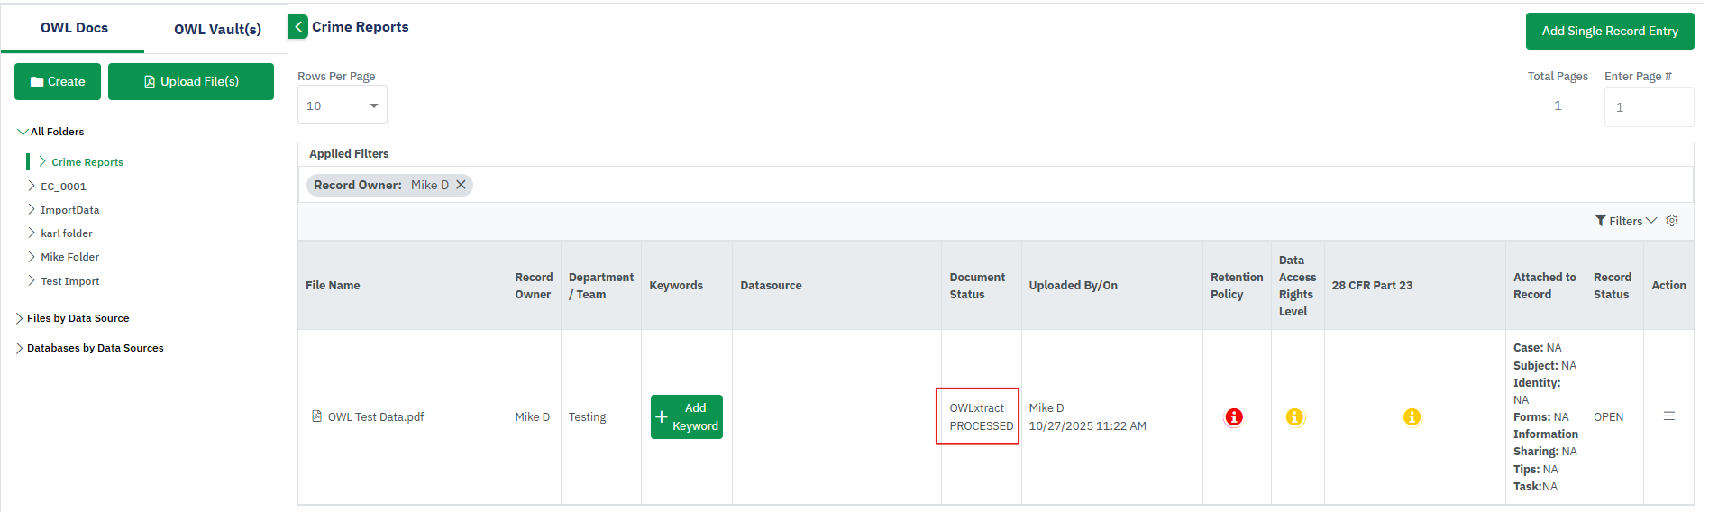Screen dimensions: 1709x512
Task: Click the green back arrow beside Crime Reports
Action: 298,27
